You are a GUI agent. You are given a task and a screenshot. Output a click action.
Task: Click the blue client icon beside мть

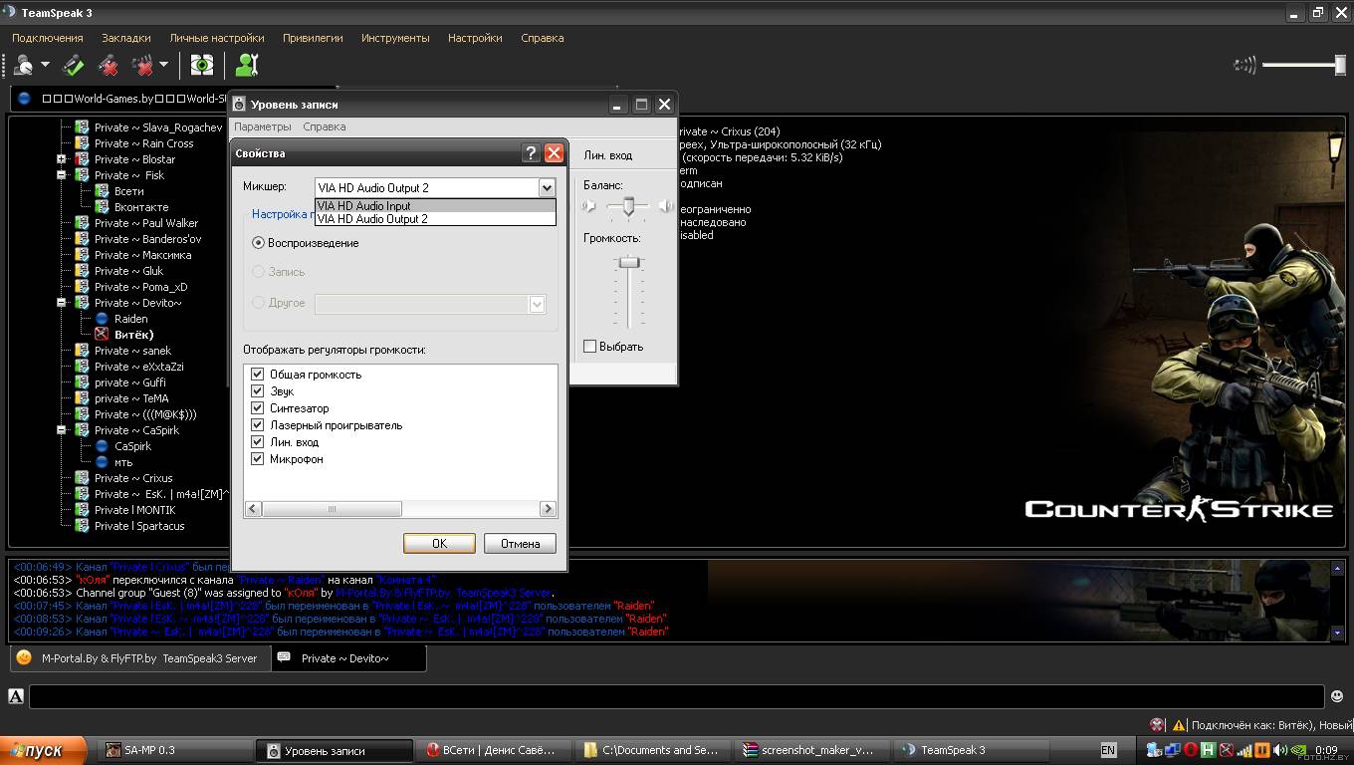pyautogui.click(x=102, y=462)
